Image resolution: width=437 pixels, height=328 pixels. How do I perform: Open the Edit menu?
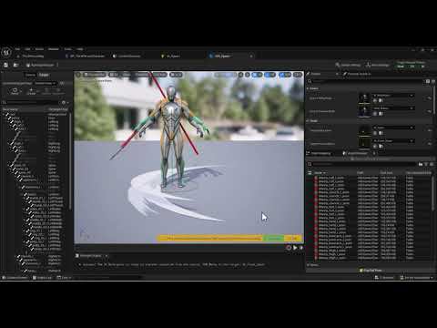pyautogui.click(x=27, y=49)
